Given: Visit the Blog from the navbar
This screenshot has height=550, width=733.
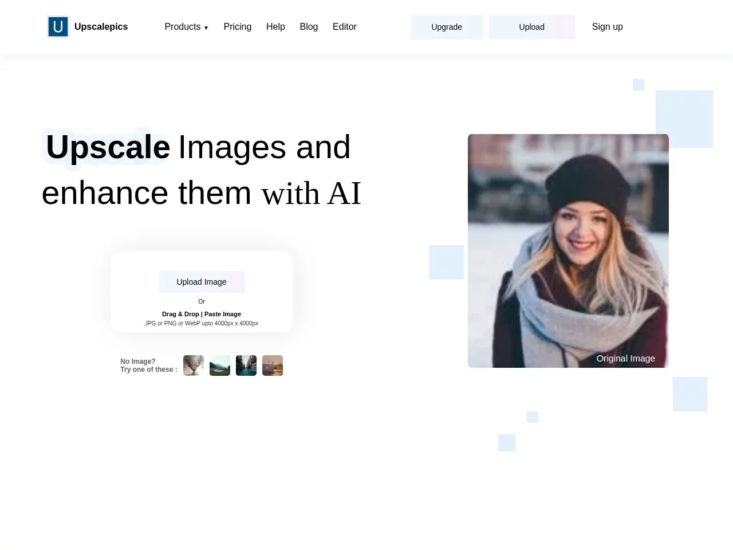Looking at the screenshot, I should pos(309,27).
